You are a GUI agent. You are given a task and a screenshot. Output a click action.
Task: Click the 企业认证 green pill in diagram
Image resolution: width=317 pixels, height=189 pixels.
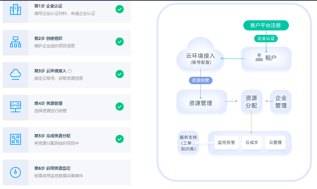pos(266,38)
